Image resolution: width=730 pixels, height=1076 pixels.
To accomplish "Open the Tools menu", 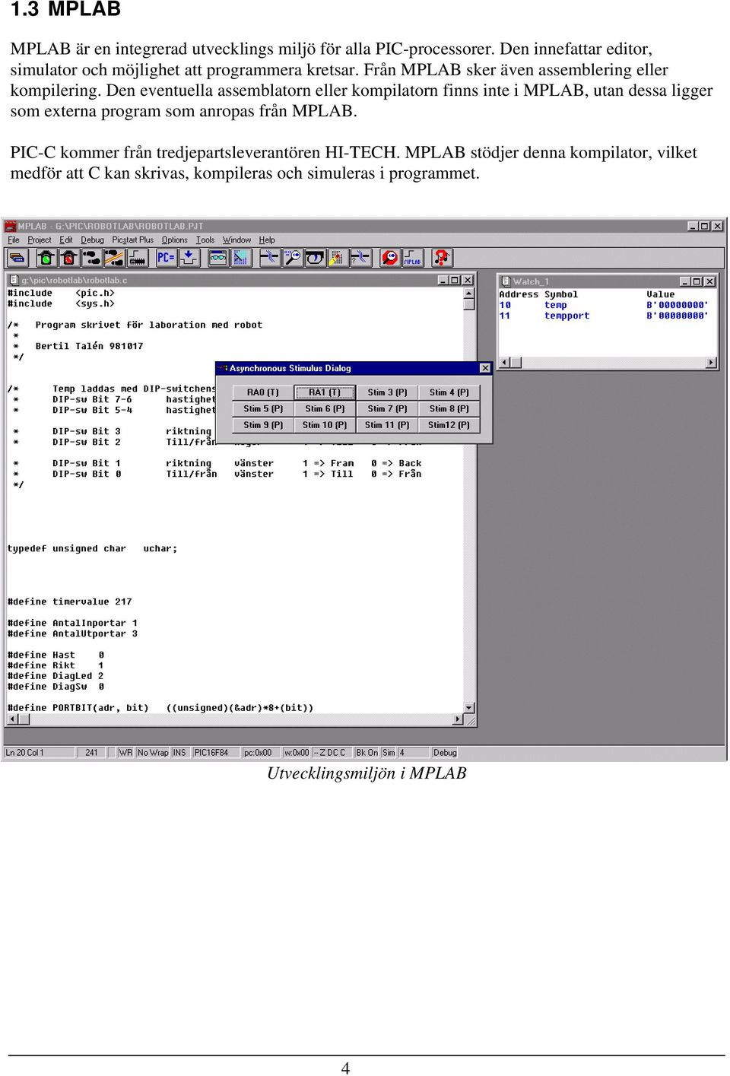I will [x=205, y=240].
